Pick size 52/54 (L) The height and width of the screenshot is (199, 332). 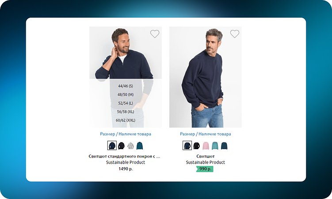pyautogui.click(x=126, y=103)
